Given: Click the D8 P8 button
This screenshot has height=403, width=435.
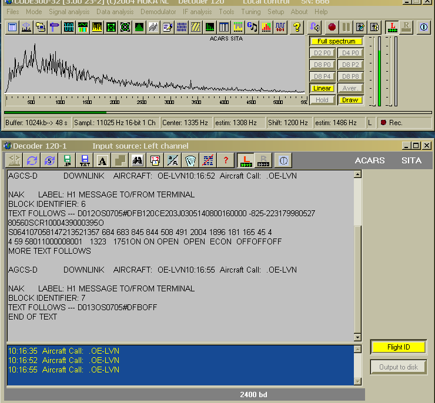Looking at the screenshot, I should click(350, 76).
